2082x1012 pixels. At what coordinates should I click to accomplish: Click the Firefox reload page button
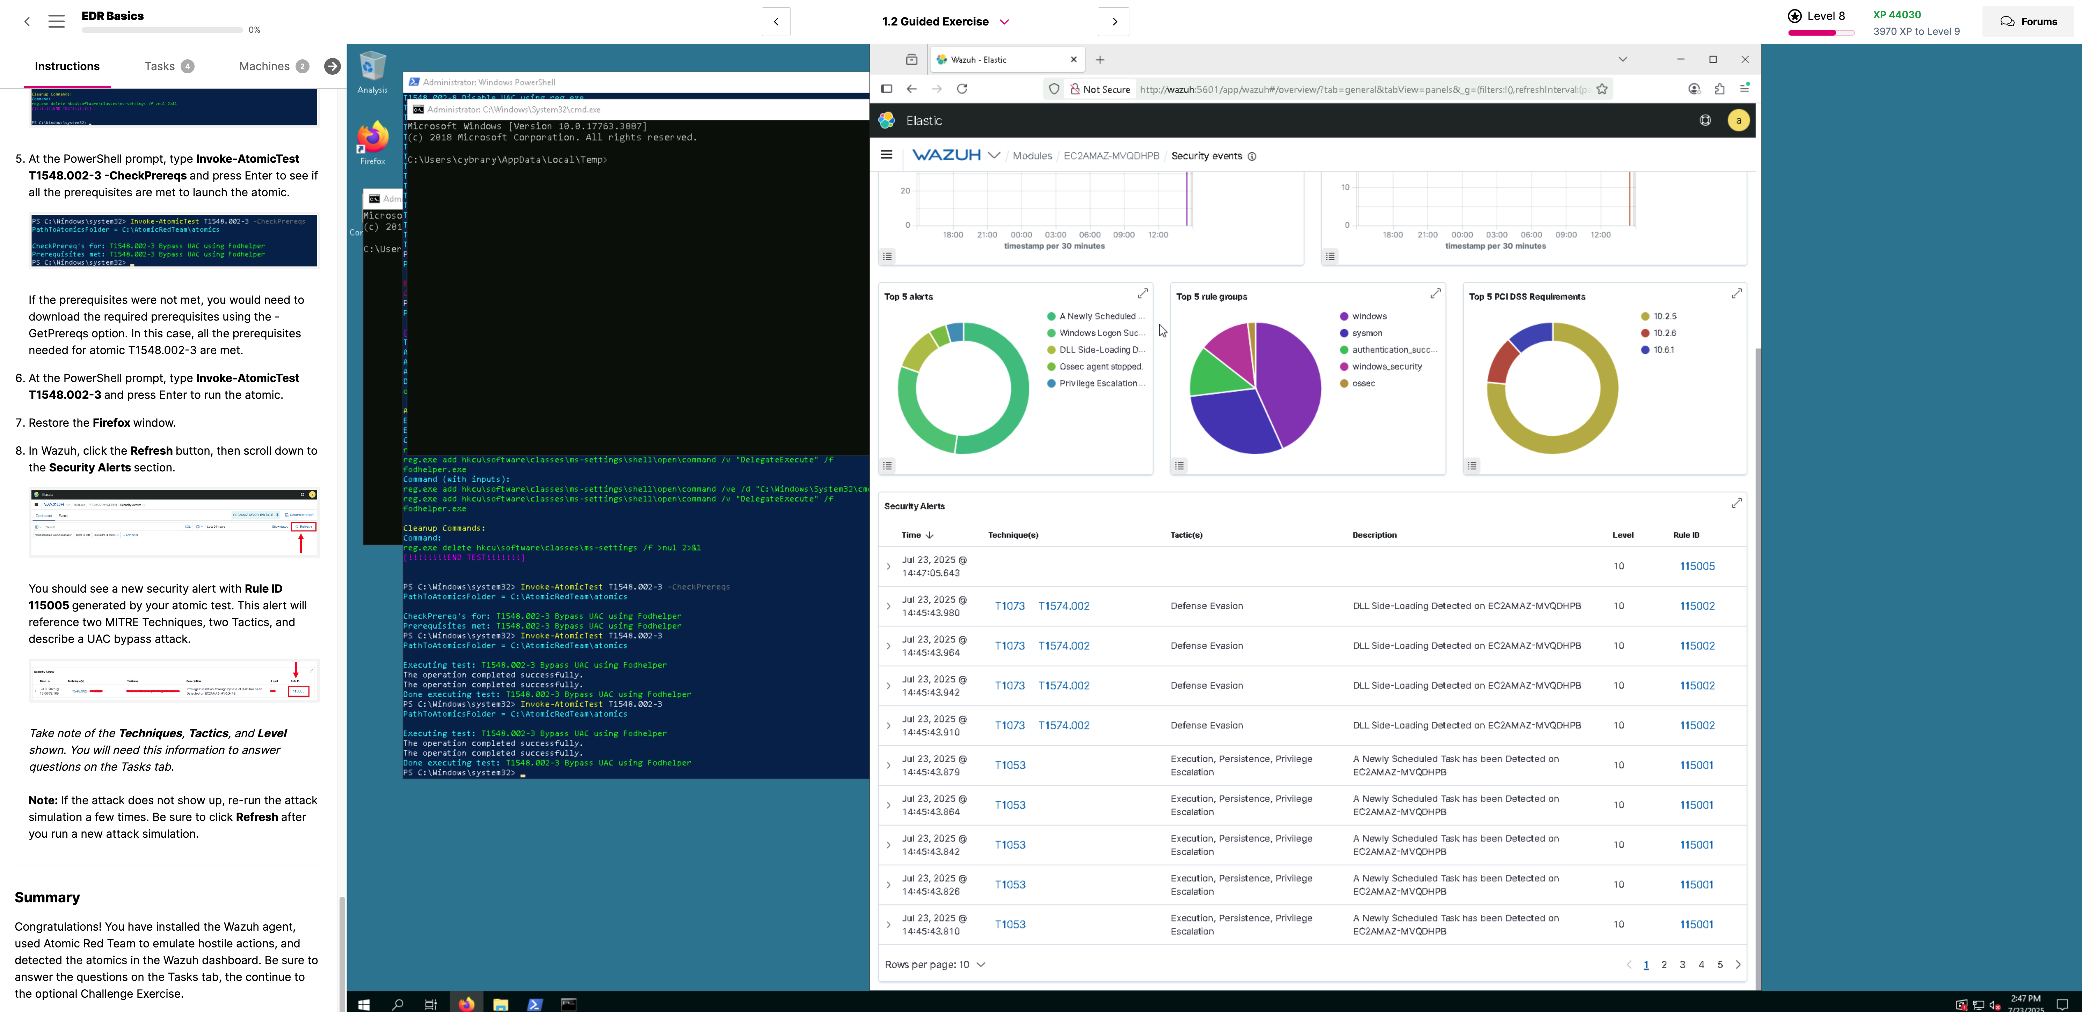click(x=962, y=89)
